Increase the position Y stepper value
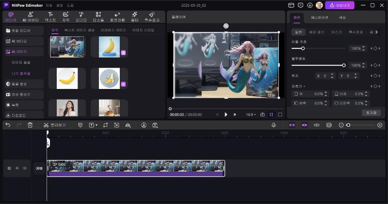The image size is (388, 204). tap(356, 74)
